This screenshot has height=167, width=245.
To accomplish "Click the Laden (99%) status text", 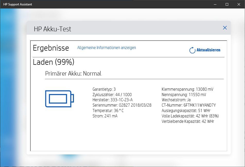I will point(54,62).
